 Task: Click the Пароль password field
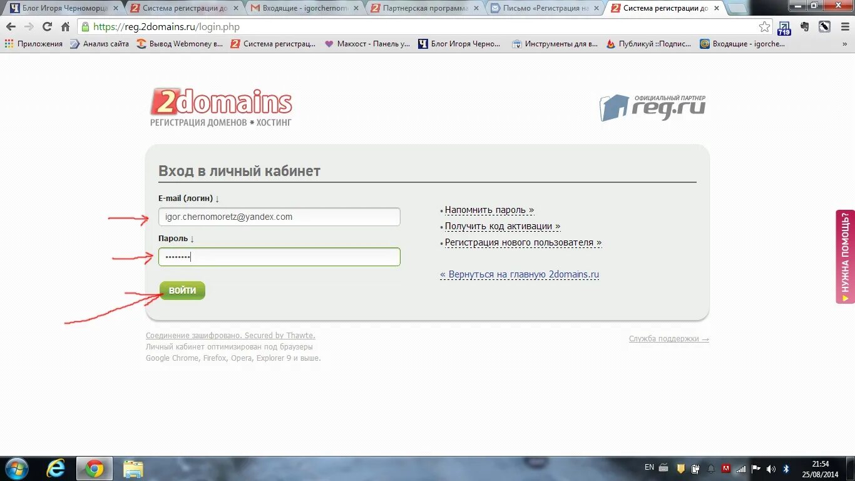coord(279,257)
